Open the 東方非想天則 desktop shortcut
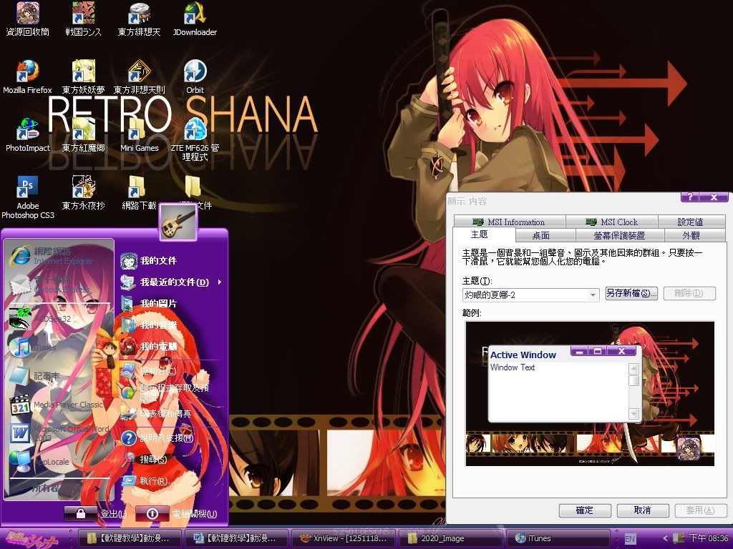 pos(139,77)
